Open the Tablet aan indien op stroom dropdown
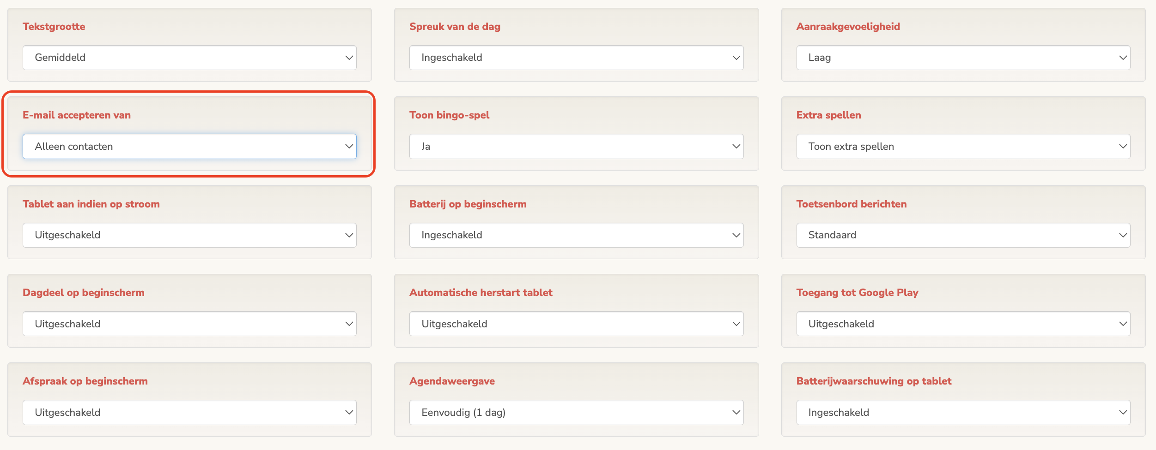Viewport: 1156px width, 450px height. coord(189,235)
